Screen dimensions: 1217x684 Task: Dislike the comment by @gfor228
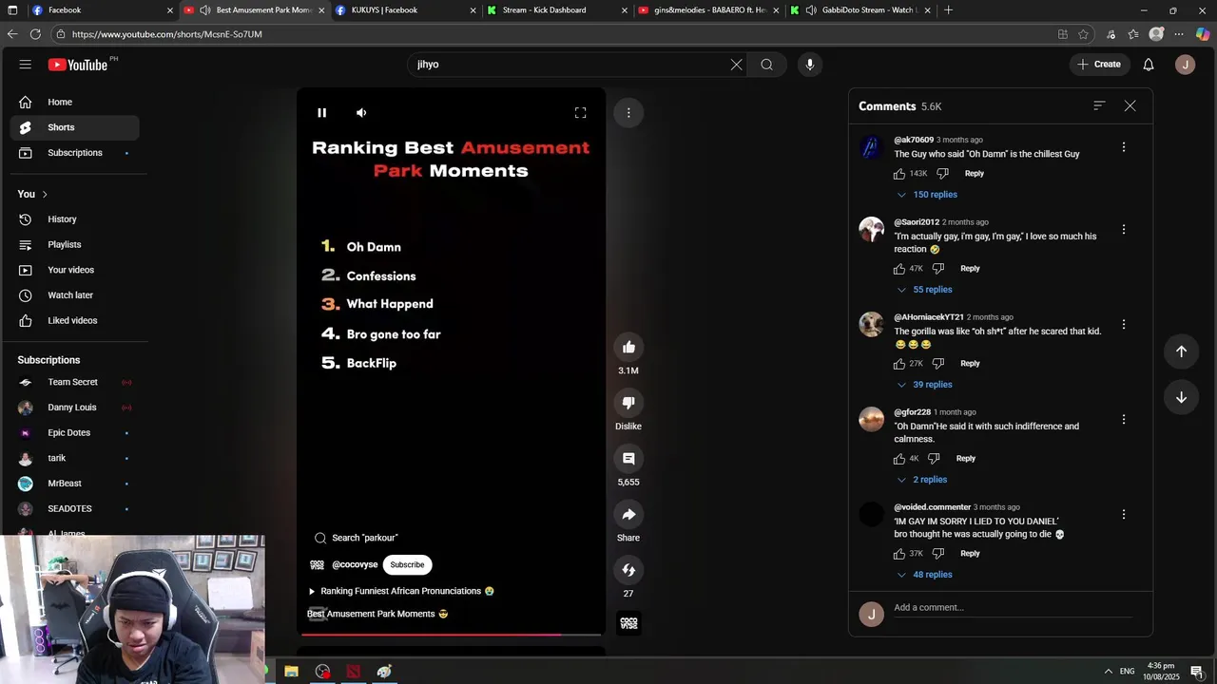click(x=934, y=459)
